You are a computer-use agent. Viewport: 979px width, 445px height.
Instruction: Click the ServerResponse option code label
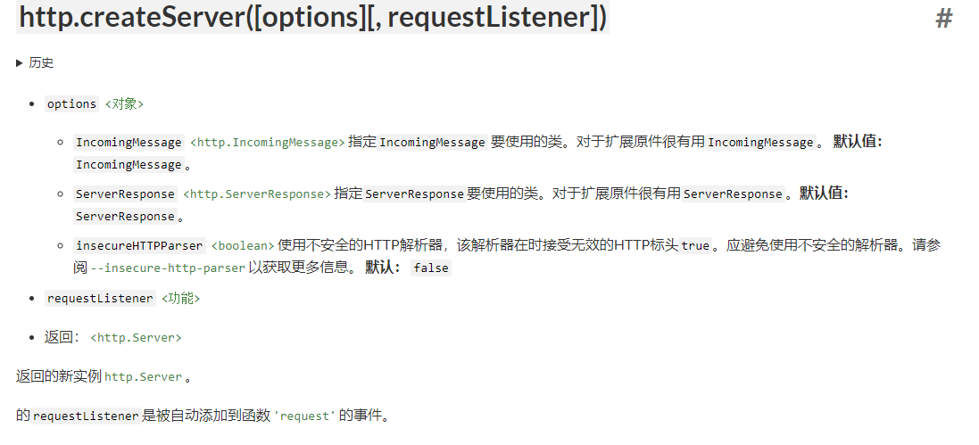125,194
